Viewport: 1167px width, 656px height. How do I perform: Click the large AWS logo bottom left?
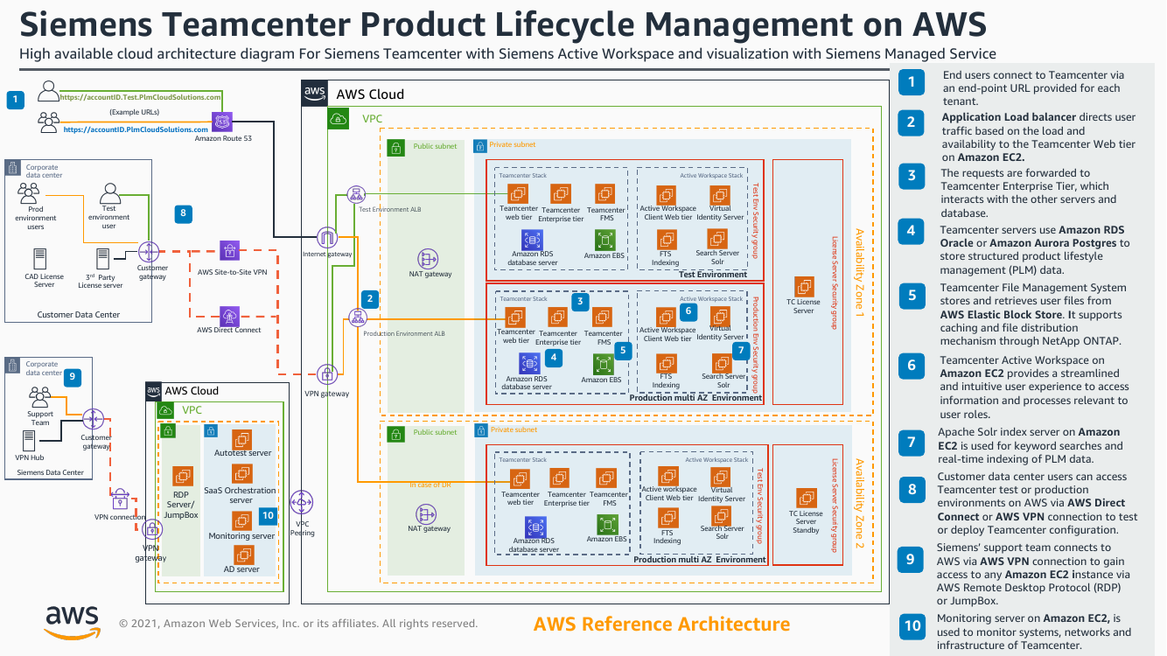click(73, 623)
